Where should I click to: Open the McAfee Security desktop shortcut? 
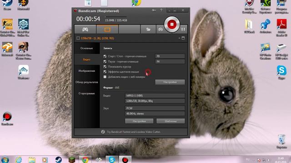(x=250, y=7)
